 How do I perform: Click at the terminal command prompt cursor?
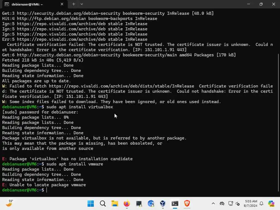tap(47, 190)
